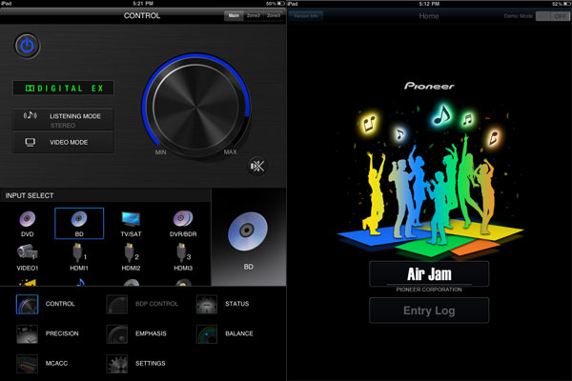Switch input to HDMI1
This screenshot has width=572, height=381.
pyautogui.click(x=79, y=257)
